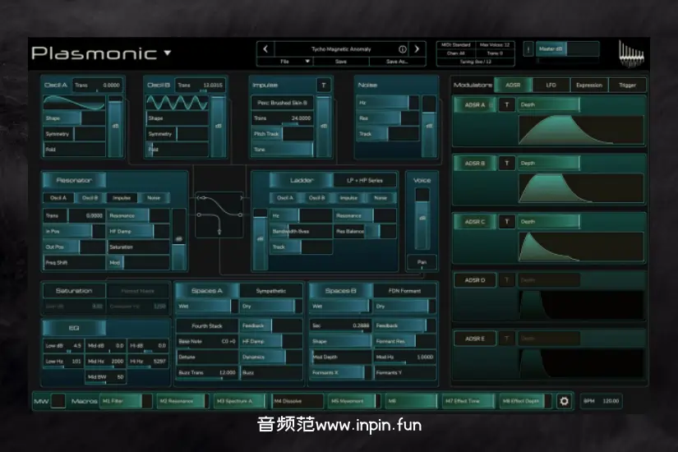Open the File dropdown menu
Viewport: 678px width, 452px height.
pos(285,62)
